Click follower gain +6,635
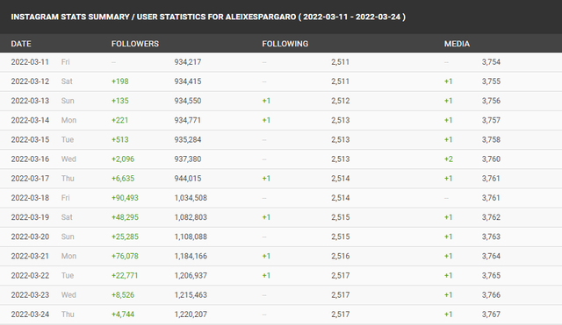The height and width of the screenshot is (325, 562). [123, 178]
